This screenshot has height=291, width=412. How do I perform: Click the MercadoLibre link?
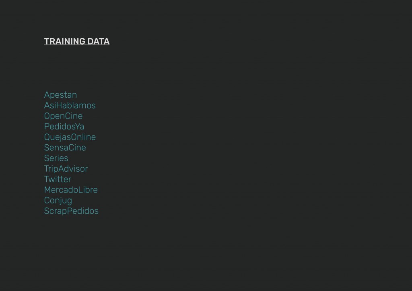point(71,190)
